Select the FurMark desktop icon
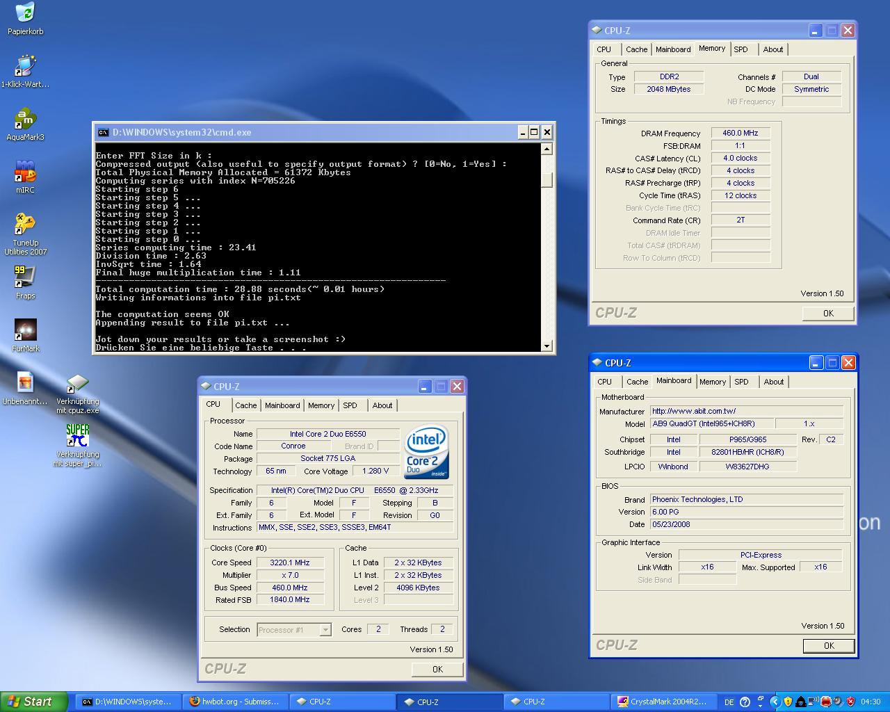 [x=25, y=330]
